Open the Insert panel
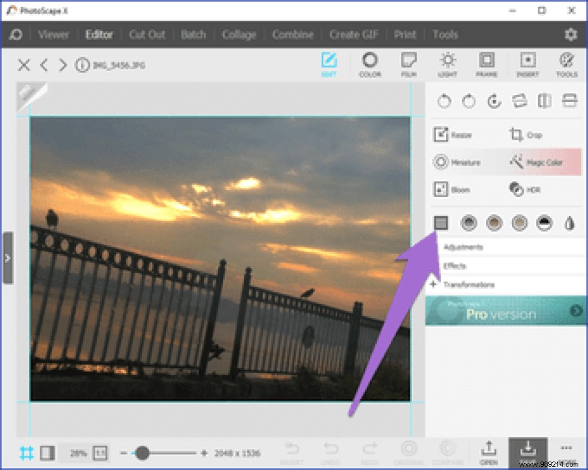 (x=528, y=64)
